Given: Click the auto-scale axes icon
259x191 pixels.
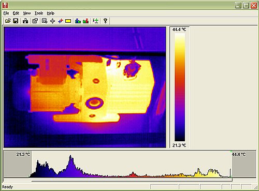Looking at the screenshot, I should [95, 21].
